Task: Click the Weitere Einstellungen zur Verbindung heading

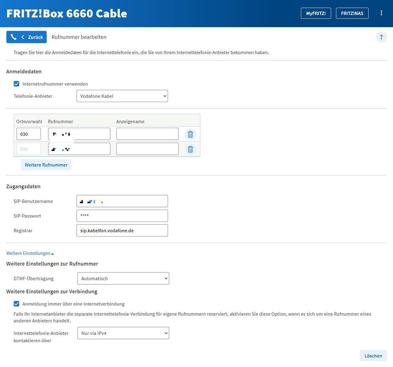Action: point(52,292)
